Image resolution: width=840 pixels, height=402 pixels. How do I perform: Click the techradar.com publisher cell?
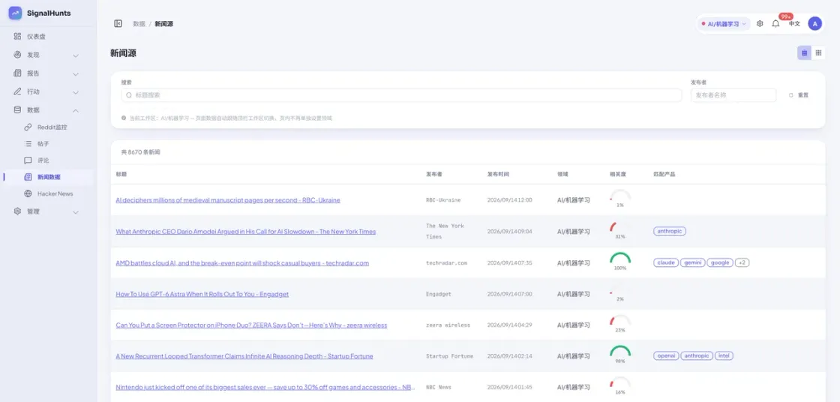click(x=446, y=262)
